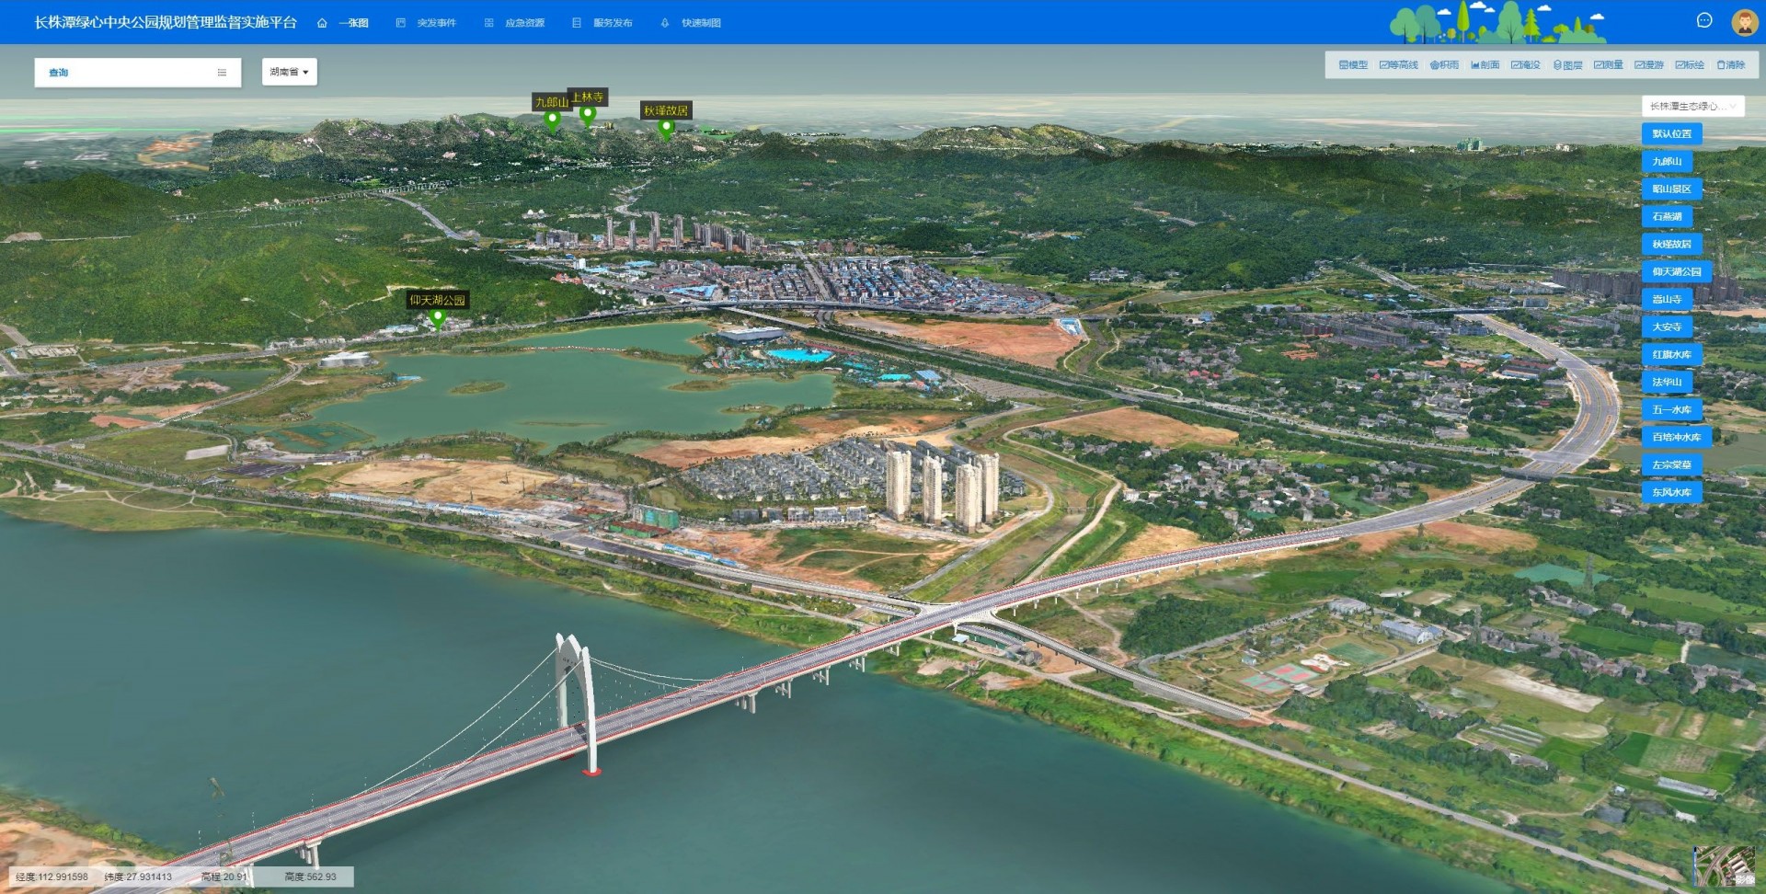Open the 图层 layers tool
The width and height of the screenshot is (1766, 894).
[x=1567, y=65]
